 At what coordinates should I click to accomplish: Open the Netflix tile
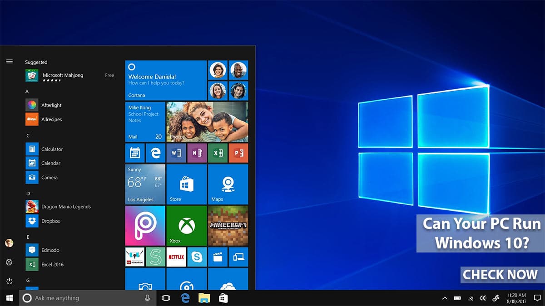click(176, 257)
